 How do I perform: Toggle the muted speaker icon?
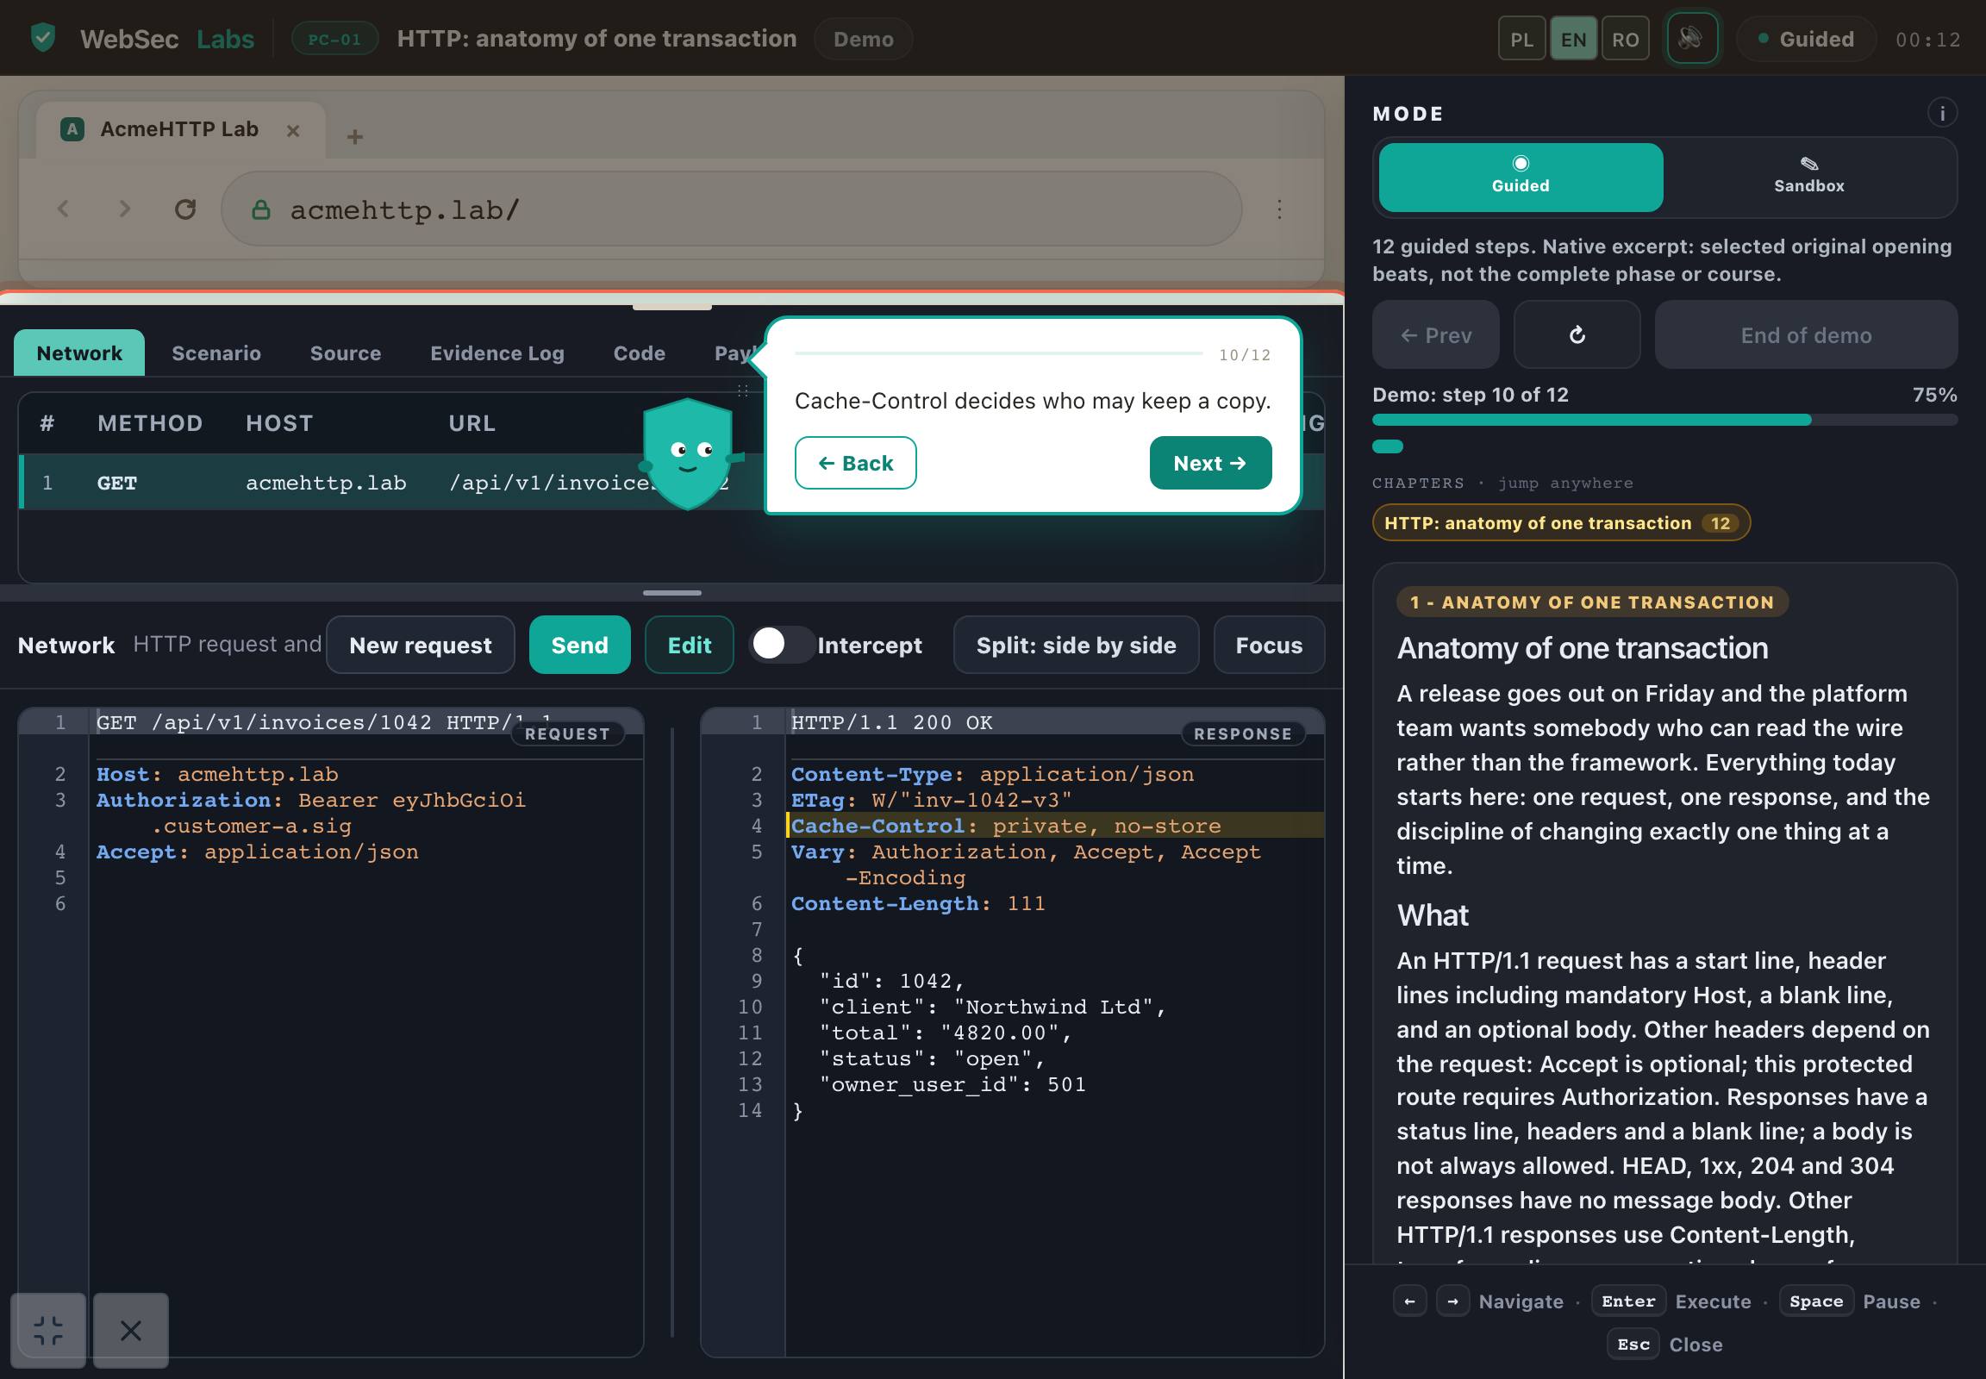pos(1691,39)
